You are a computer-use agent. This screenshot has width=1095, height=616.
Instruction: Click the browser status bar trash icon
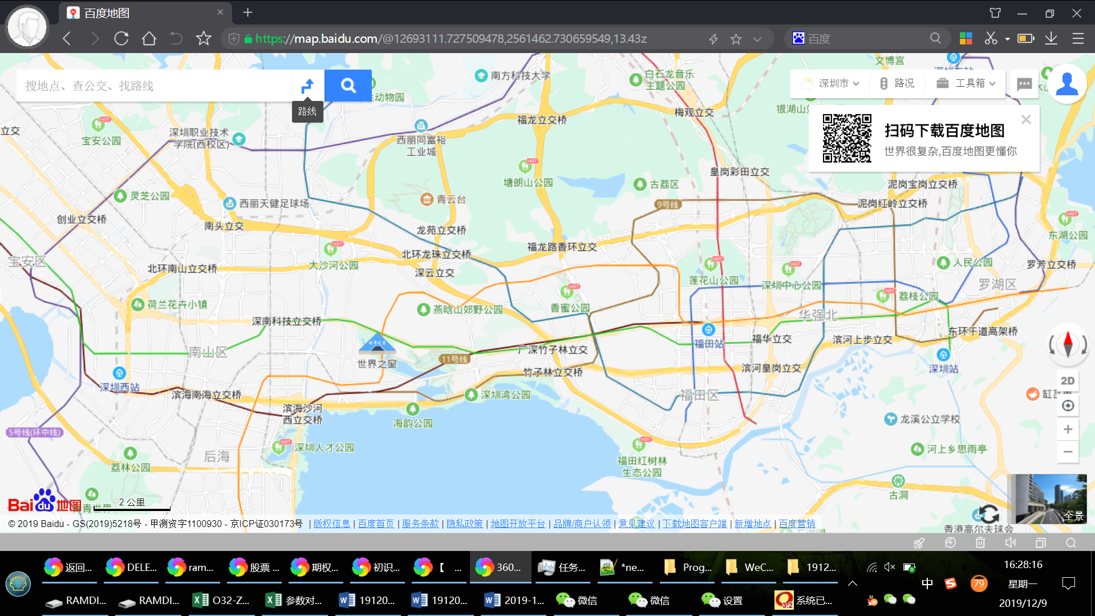click(x=980, y=542)
